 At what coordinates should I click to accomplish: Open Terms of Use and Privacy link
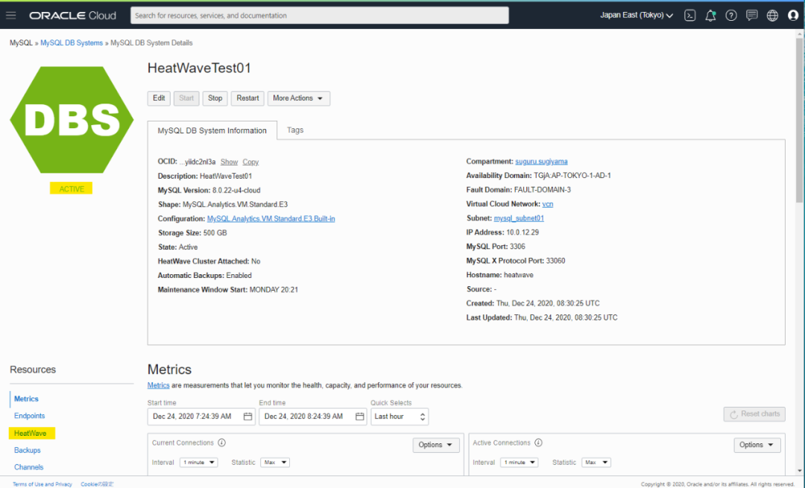pos(42,484)
